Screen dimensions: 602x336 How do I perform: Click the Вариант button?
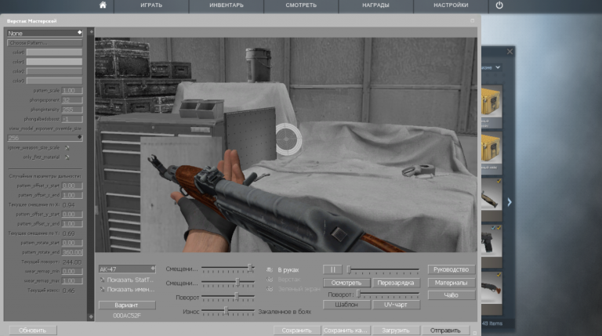[127, 305]
